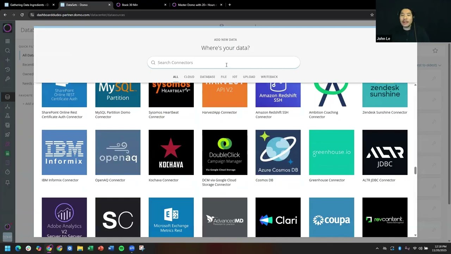451x254 pixels.
Task: Select Kochava Connector tile
Action: click(171, 152)
